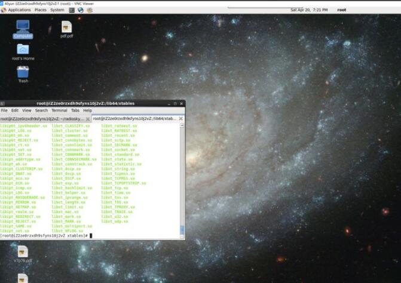Click the terminal scrollbar down arrow
Image resolution: width=401 pixels, height=283 pixels.
pyautogui.click(x=182, y=237)
